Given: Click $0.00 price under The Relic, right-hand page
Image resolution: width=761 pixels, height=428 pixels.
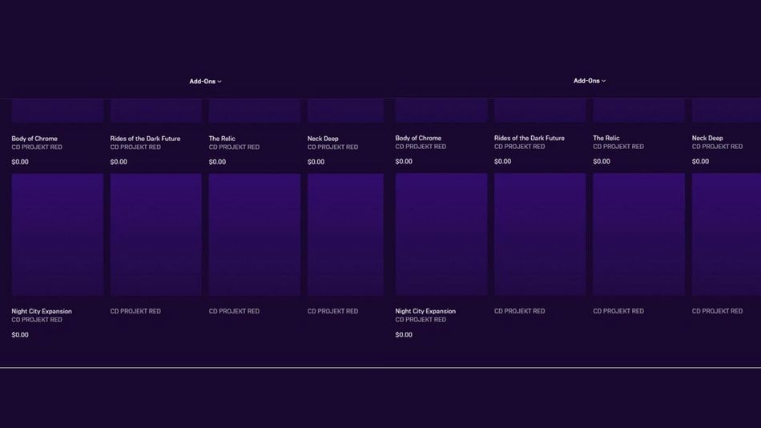Looking at the screenshot, I should point(602,161).
